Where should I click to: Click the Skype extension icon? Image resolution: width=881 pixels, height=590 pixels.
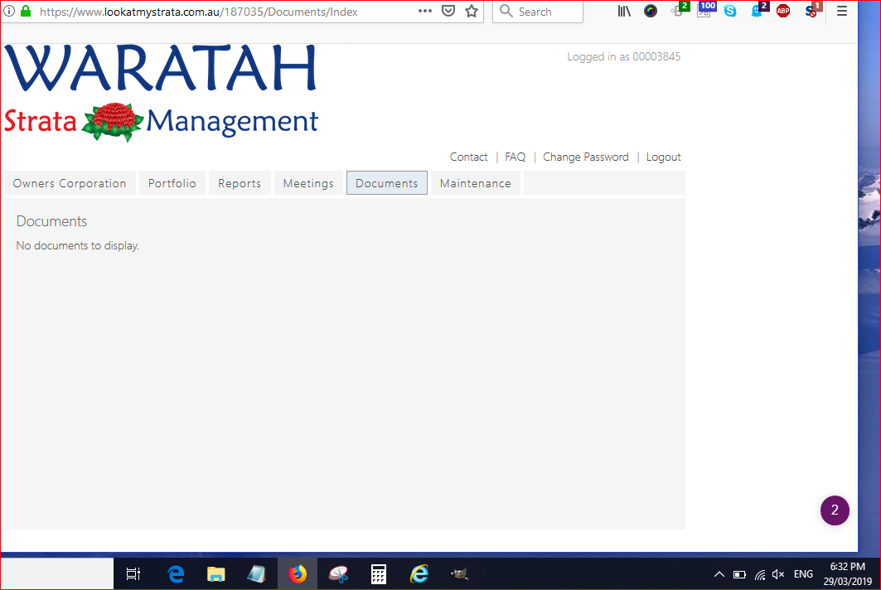[x=730, y=11]
